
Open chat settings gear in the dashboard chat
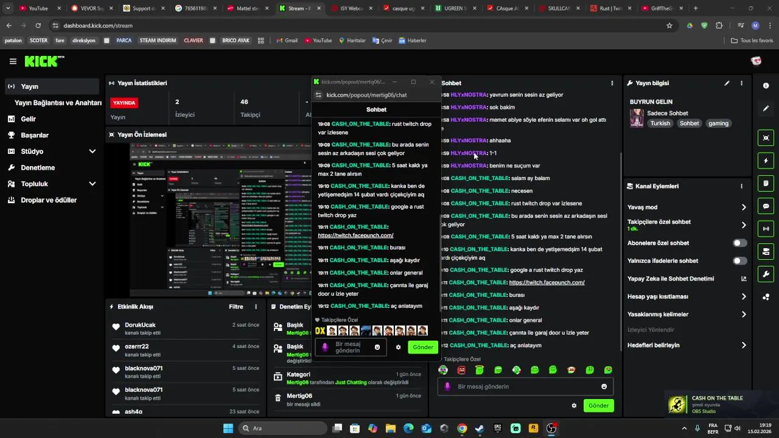(574, 405)
